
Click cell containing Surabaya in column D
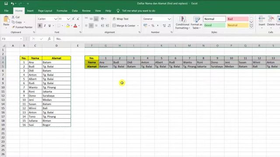click(x=56, y=96)
